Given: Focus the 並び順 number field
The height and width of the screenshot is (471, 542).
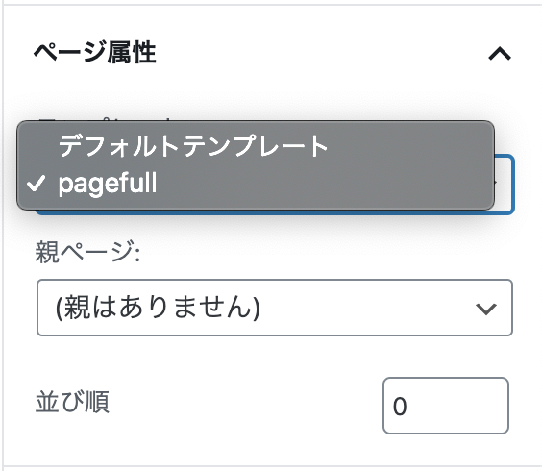Looking at the screenshot, I should tap(446, 406).
